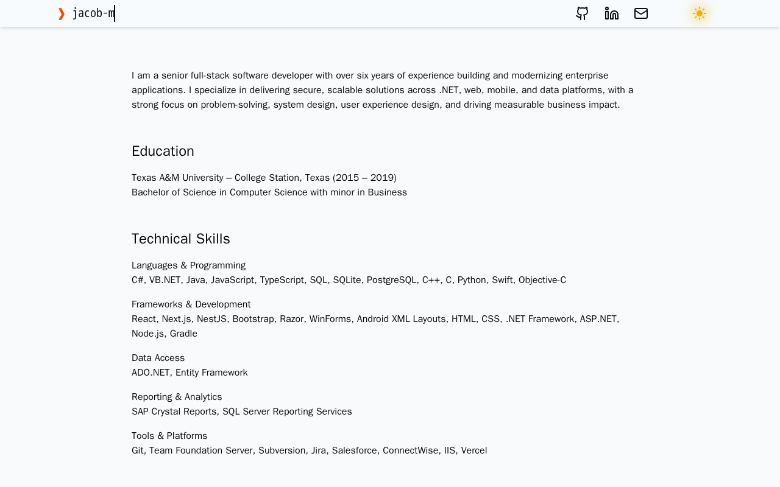Click the C#, VB.NET languages list
Image resolution: width=780 pixels, height=487 pixels.
pyautogui.click(x=349, y=280)
